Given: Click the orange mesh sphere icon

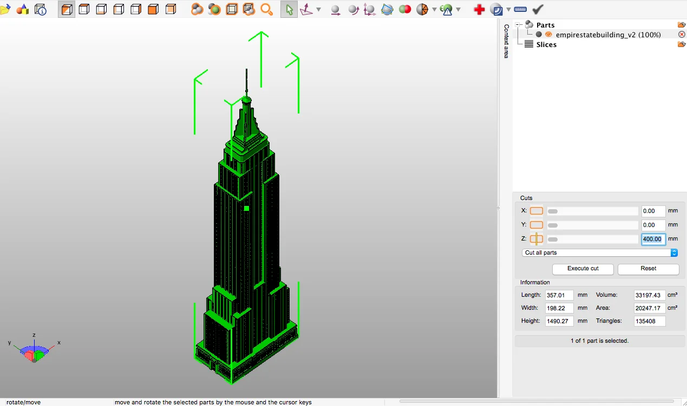Looking at the screenshot, I should (422, 9).
